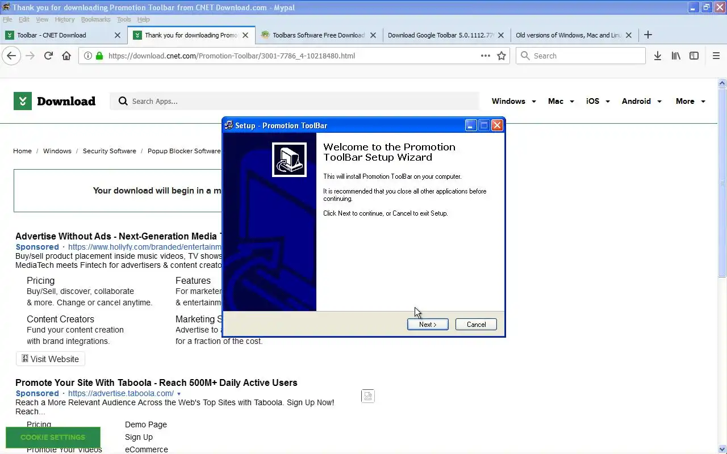Close the Toolbars Software Free Download tab
This screenshot has height=454, width=727.
point(373,35)
